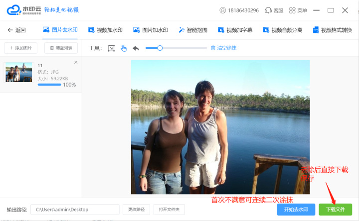Click the user account 18186430296
Viewport: 359px width, 221px height.
click(x=239, y=10)
